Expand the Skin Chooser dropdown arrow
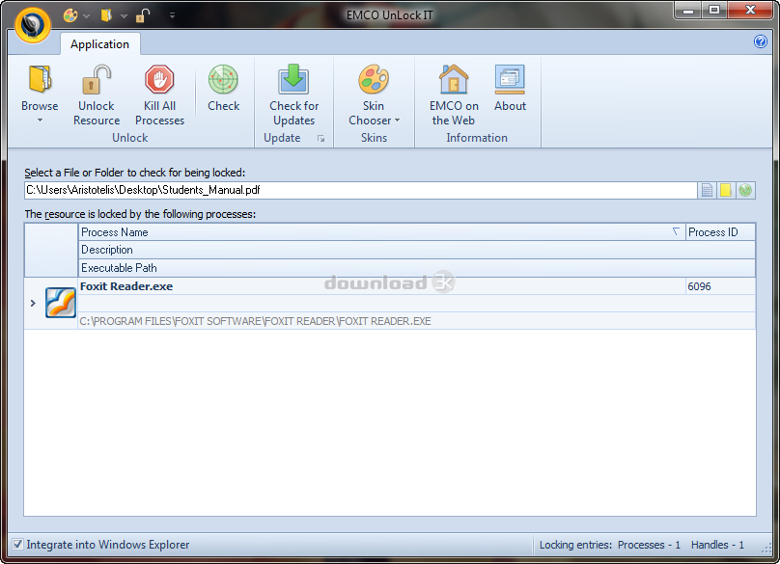Screen dimensions: 780x564 (x=397, y=121)
